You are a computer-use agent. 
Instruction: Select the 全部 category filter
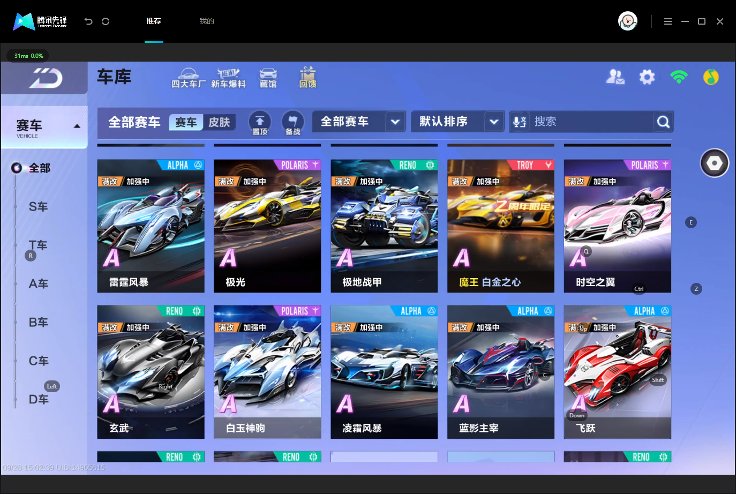pos(39,168)
